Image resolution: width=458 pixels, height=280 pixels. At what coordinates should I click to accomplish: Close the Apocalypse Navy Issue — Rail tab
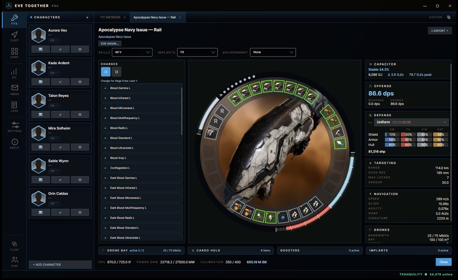[180, 17]
